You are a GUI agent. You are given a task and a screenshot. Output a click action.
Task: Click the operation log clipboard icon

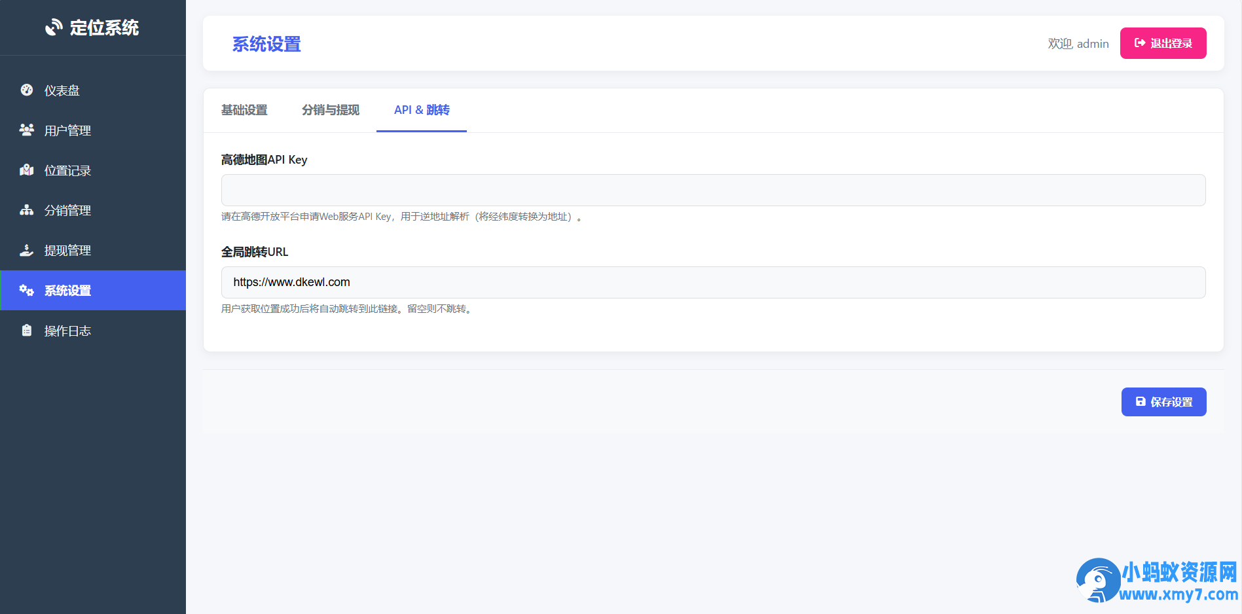pos(27,331)
